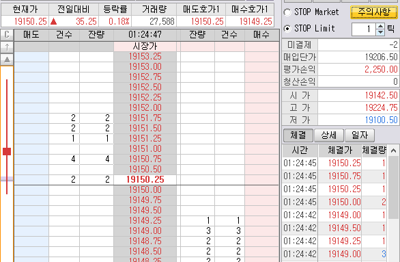
Task: Click the 평가손익 value 2,250.00
Action: click(x=381, y=69)
